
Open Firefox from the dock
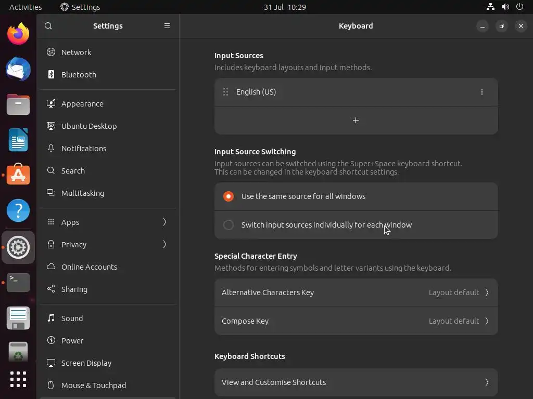[18, 34]
